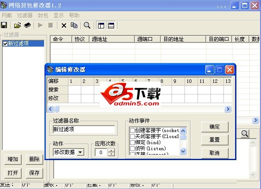
Task: Open the 显示 menu
Action: point(58,16)
